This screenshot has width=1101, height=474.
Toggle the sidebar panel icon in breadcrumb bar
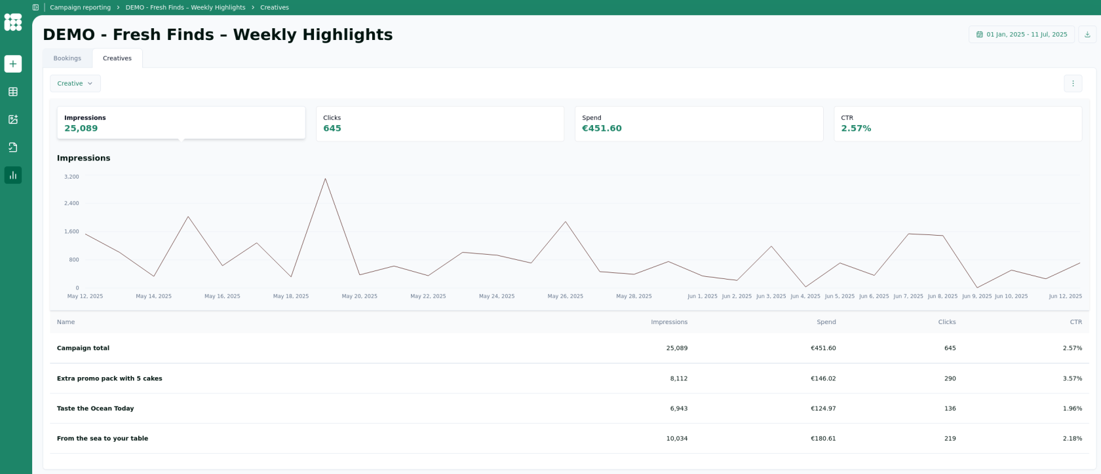pyautogui.click(x=35, y=7)
